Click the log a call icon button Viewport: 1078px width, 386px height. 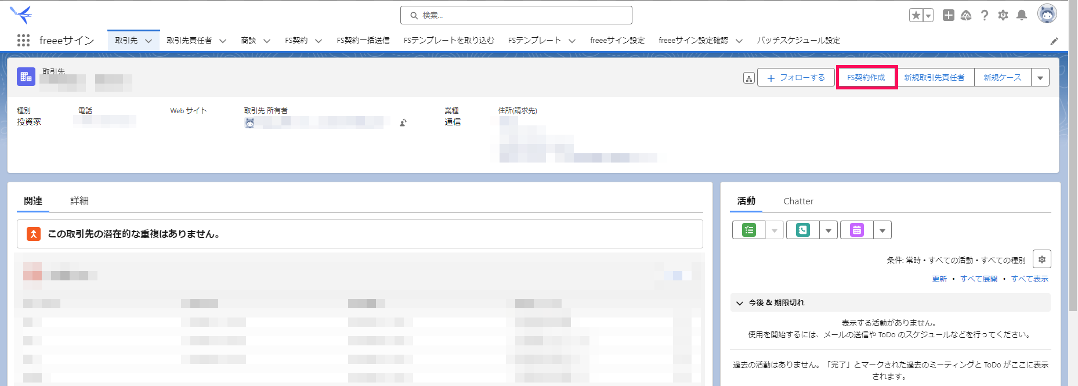803,230
